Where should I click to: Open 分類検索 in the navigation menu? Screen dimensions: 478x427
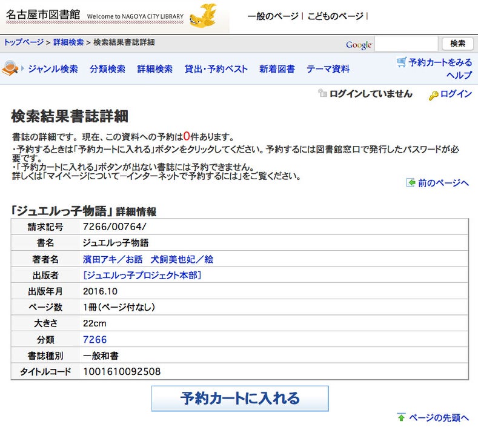(x=107, y=69)
